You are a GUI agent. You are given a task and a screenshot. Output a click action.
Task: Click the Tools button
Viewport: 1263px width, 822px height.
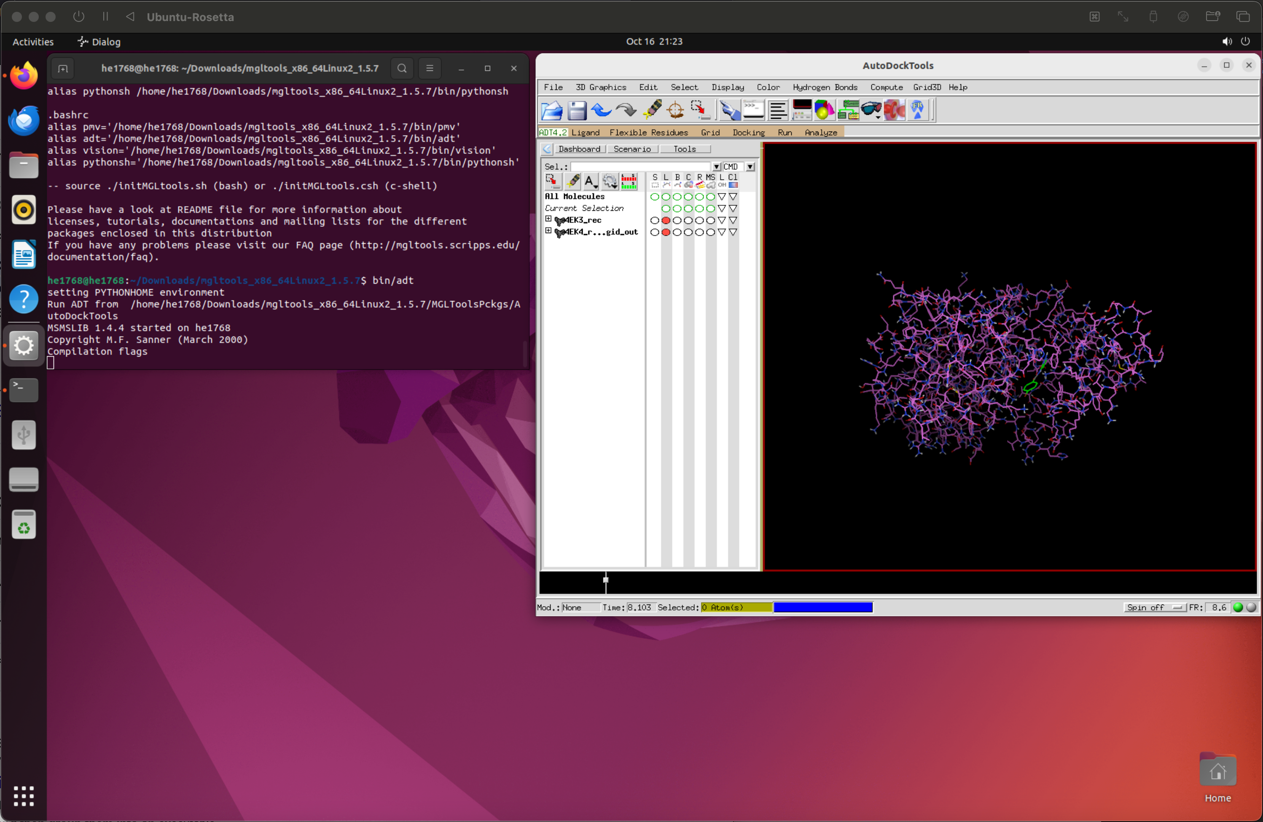[x=685, y=149]
